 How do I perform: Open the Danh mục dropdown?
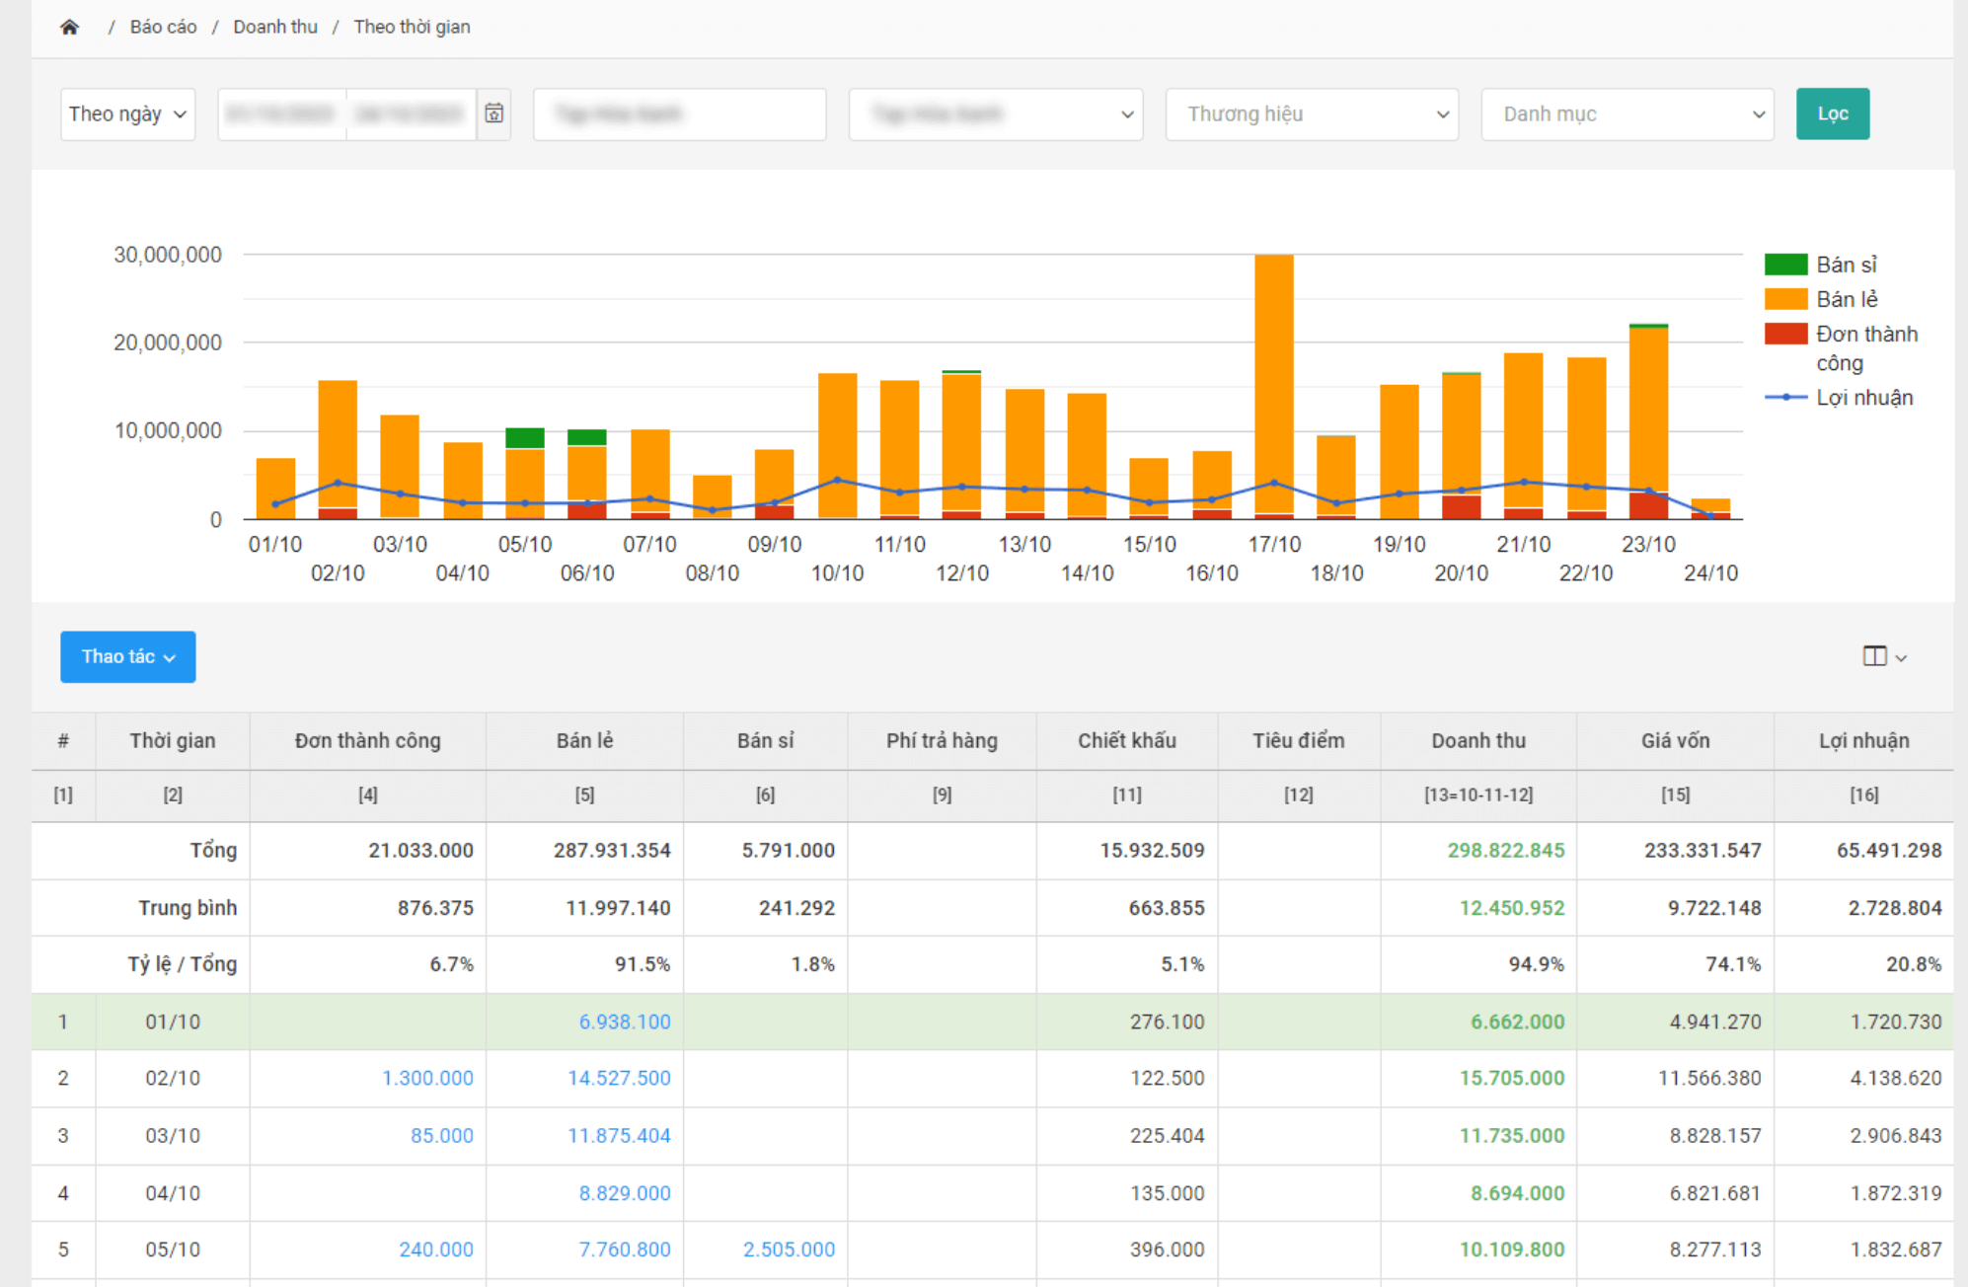tap(1627, 114)
